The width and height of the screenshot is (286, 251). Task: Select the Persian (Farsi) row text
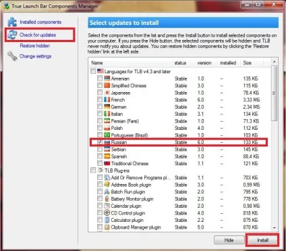click(125, 121)
